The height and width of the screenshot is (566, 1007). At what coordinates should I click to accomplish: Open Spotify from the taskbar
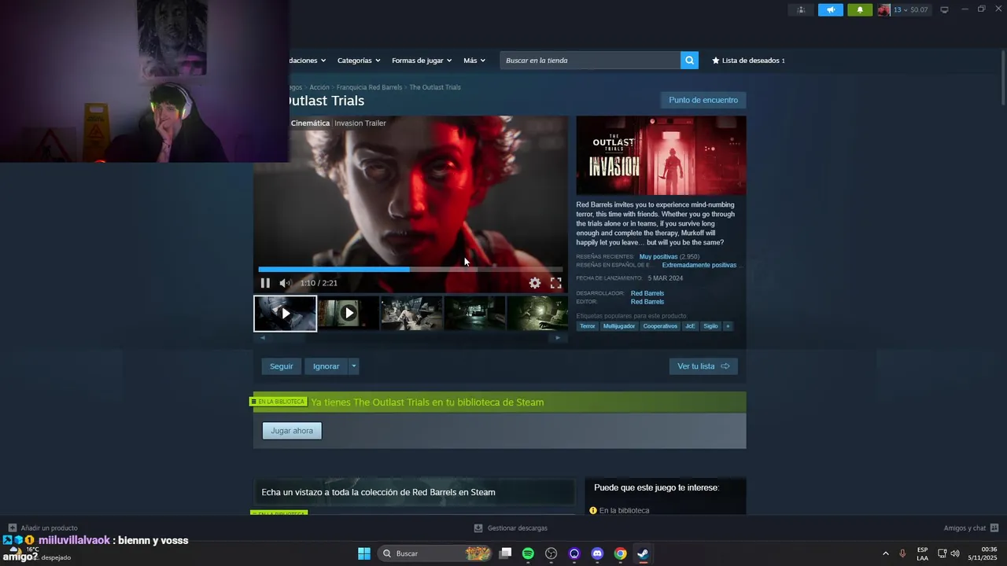528,553
